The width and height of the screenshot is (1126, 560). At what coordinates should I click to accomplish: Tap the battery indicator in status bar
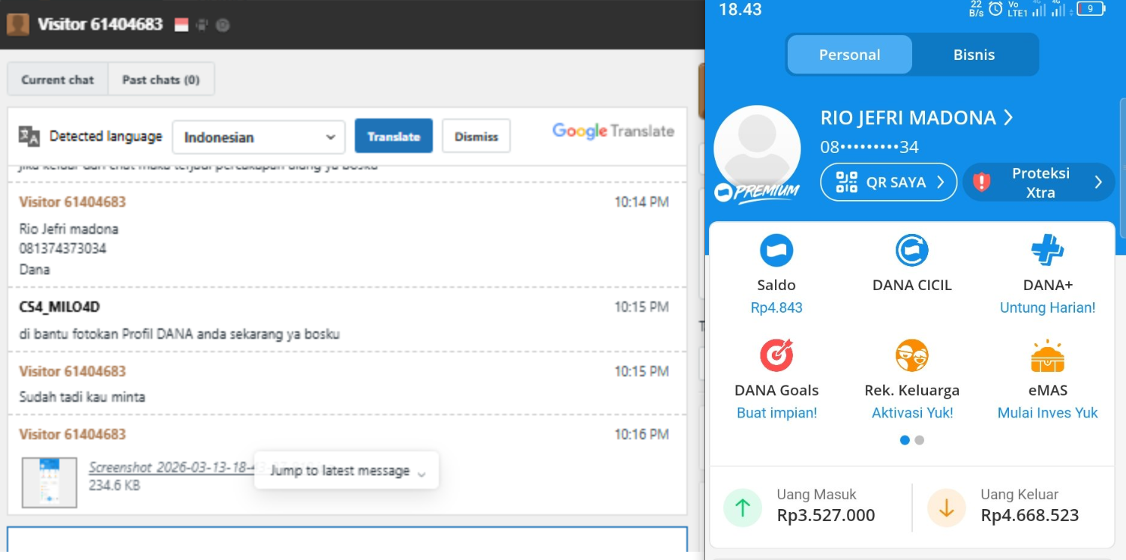click(x=1091, y=9)
